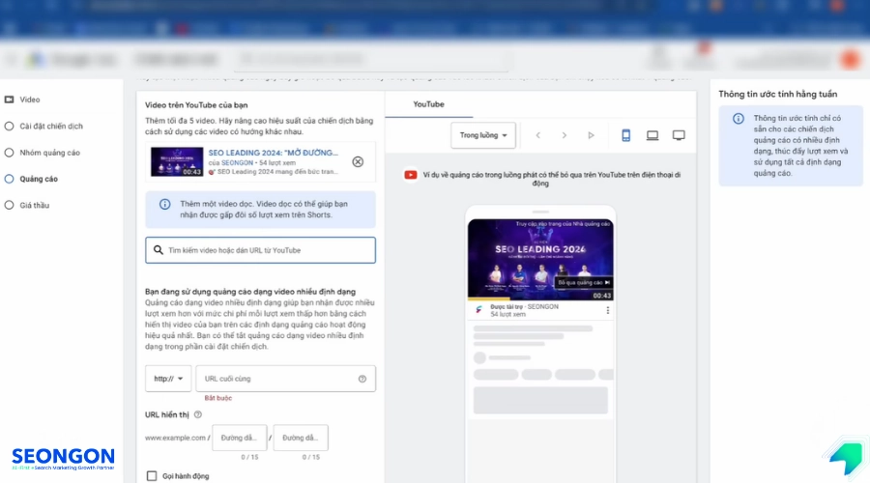Image resolution: width=870 pixels, height=483 pixels.
Task: Switch to the YouTube preview tab
Action: click(428, 104)
